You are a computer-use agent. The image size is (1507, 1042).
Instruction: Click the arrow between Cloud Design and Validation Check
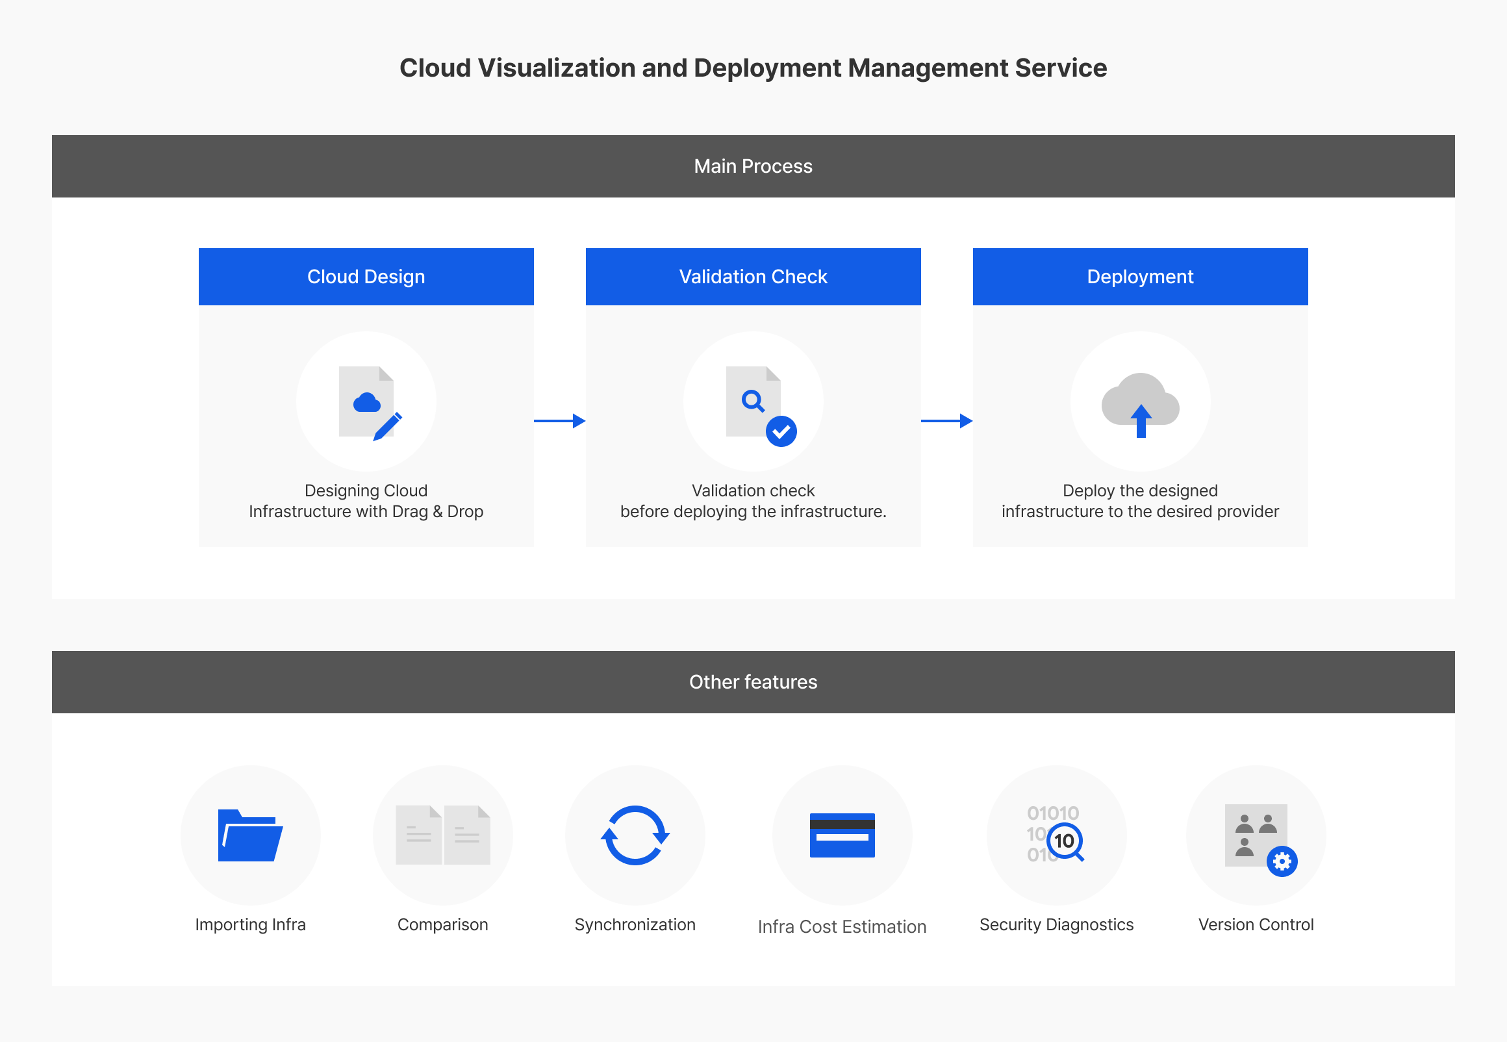[559, 421]
